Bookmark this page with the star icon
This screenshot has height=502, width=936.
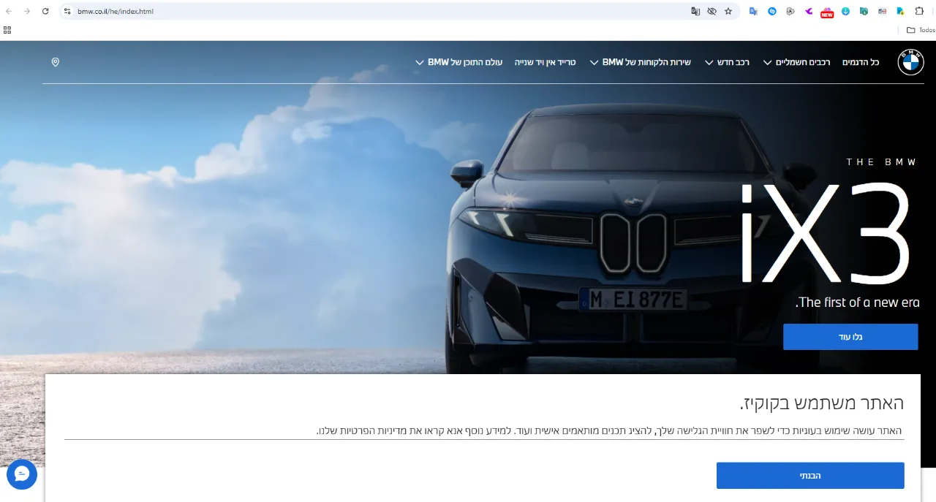(x=728, y=11)
